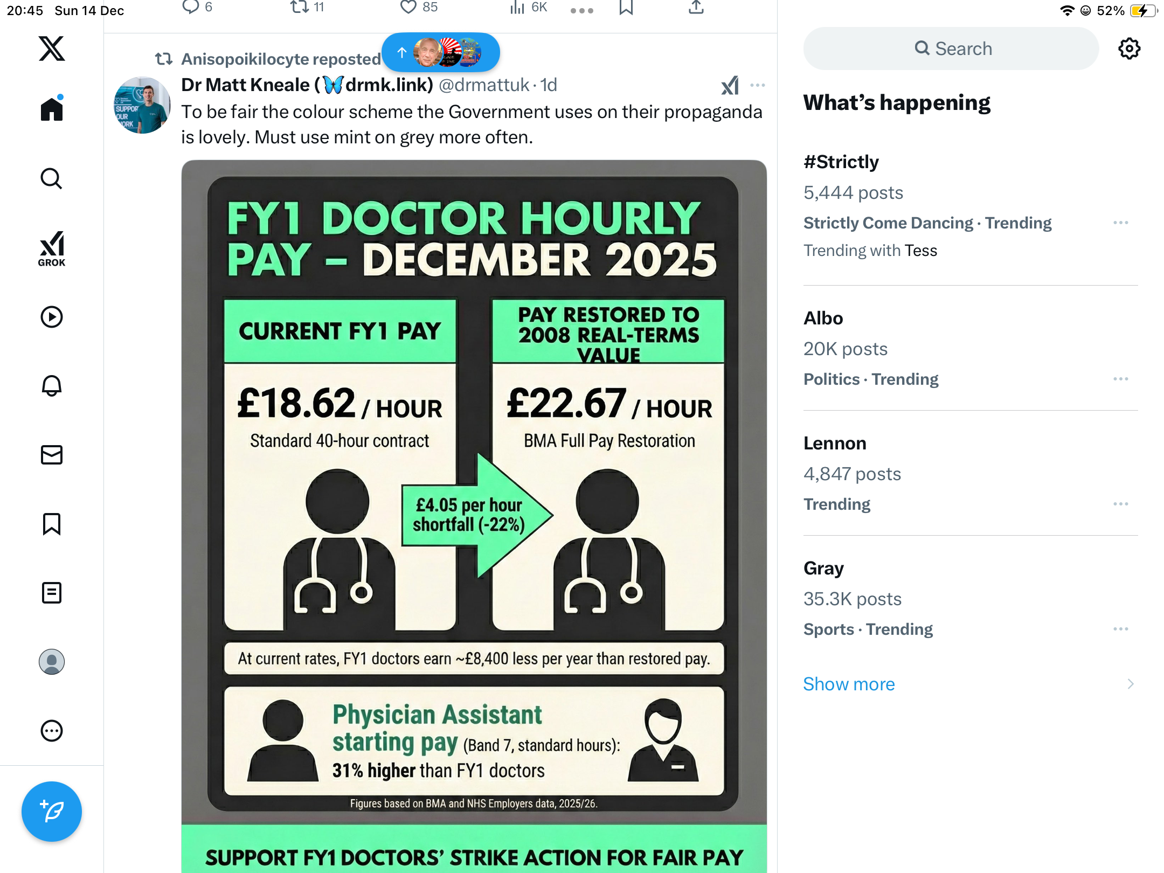The image size is (1164, 873).
Task: Click the Search input field
Action: (951, 48)
